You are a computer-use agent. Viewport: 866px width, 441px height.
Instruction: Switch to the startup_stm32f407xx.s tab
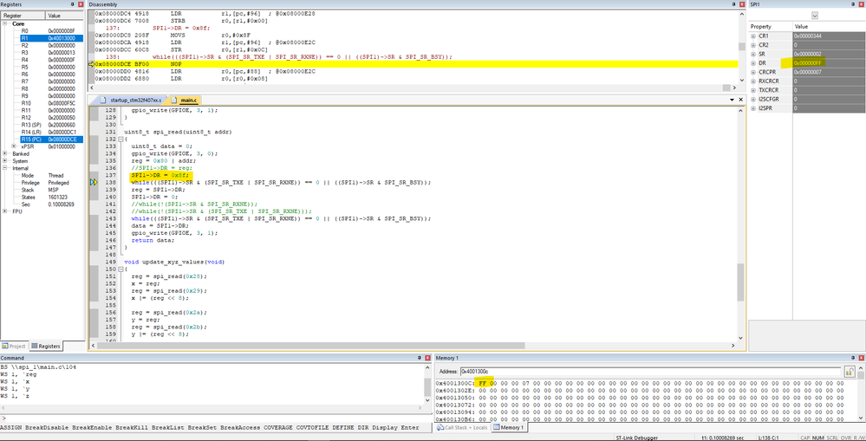pos(131,101)
